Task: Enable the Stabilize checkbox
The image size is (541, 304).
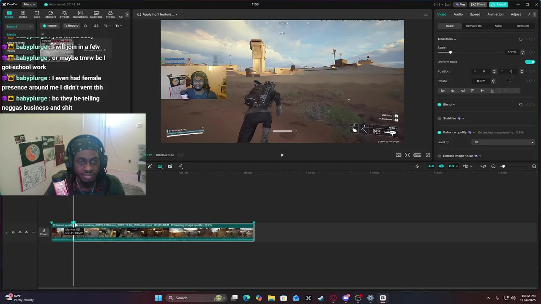Action: [439, 119]
